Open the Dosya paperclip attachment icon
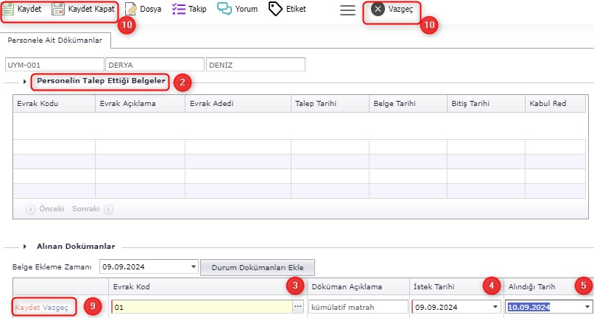 (x=131, y=9)
